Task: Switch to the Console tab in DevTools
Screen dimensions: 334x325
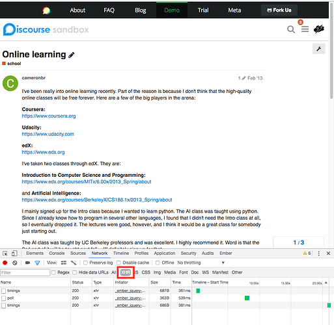Action: point(57,253)
